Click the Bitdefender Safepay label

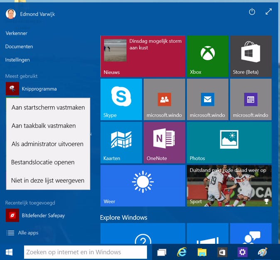(x=43, y=216)
